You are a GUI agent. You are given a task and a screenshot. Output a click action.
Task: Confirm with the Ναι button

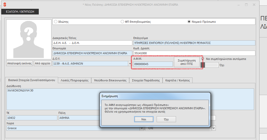tap(144, 119)
